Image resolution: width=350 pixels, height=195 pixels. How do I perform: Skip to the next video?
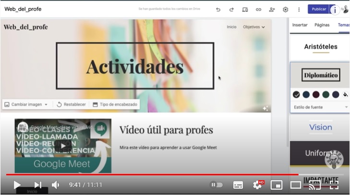pos(38,185)
